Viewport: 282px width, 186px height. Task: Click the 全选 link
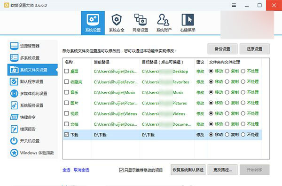pos(66,170)
